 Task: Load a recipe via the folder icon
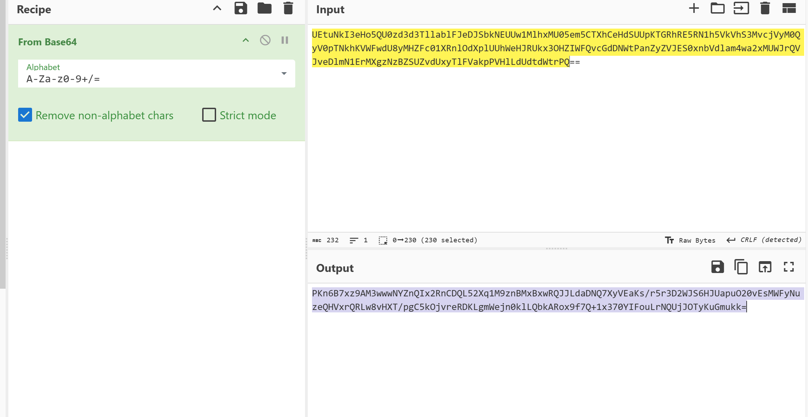coord(264,8)
